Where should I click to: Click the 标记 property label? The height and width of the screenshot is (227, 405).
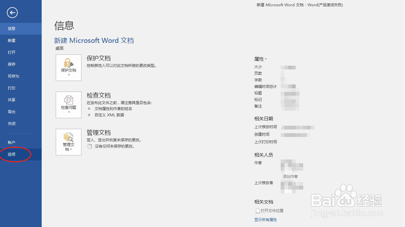(258, 100)
